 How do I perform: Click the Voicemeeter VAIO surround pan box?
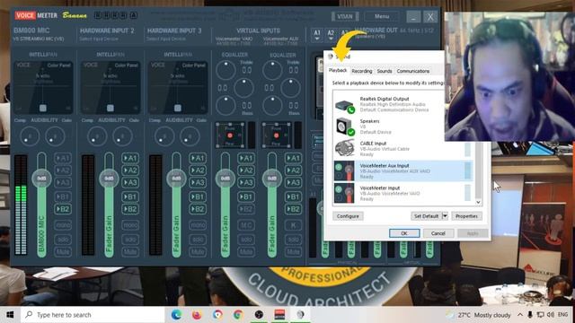230,135
